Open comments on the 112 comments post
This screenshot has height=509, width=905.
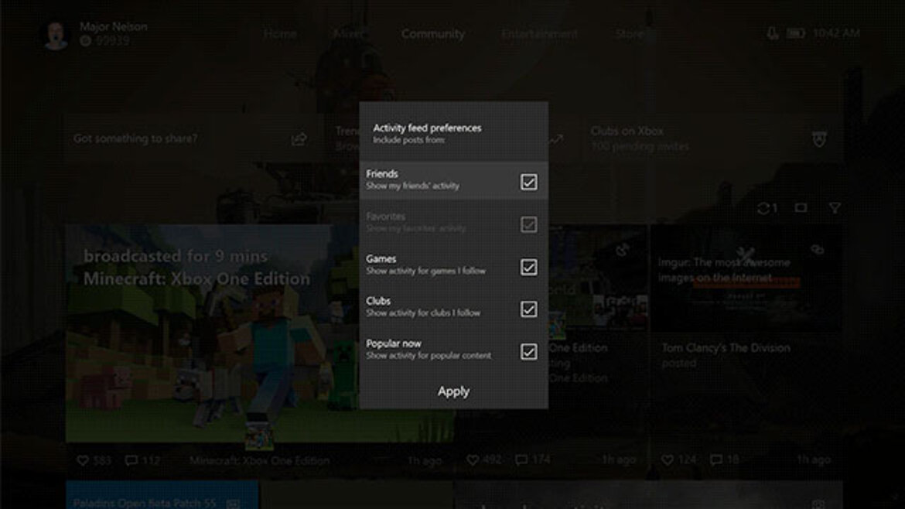click(x=131, y=460)
